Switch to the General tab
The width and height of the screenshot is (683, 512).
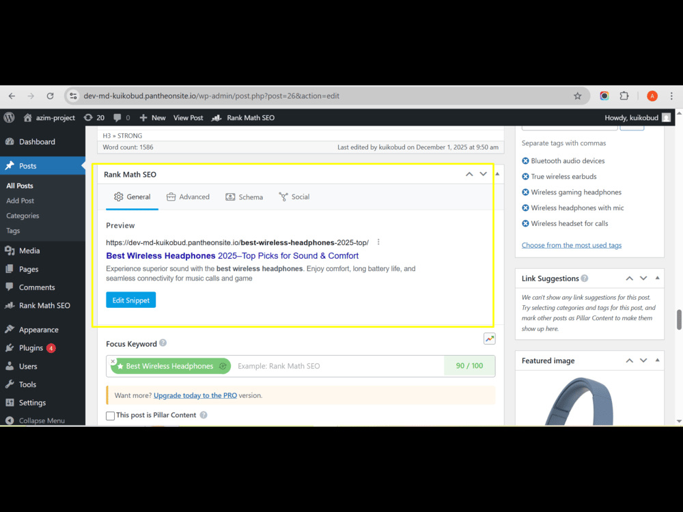pyautogui.click(x=132, y=197)
